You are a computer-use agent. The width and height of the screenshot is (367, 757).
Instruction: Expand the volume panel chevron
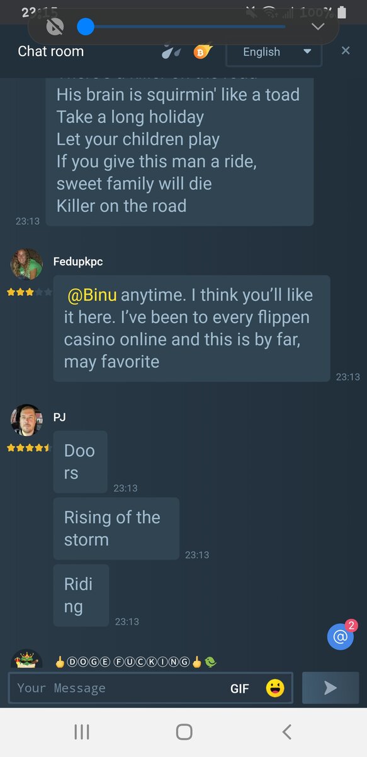318,26
